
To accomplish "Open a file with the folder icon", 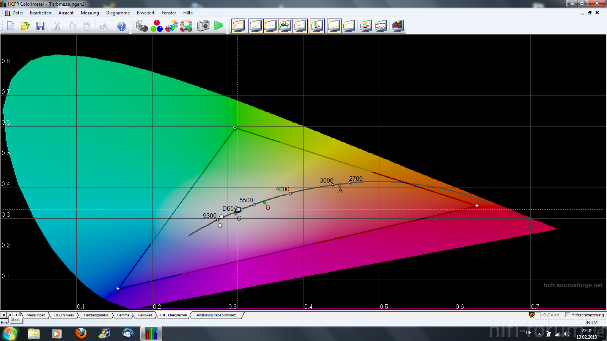I will point(25,26).
